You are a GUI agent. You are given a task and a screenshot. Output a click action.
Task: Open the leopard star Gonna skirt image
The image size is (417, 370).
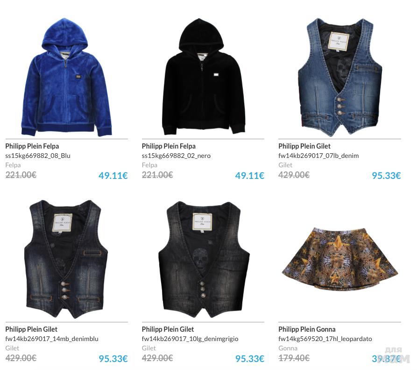pos(340,259)
